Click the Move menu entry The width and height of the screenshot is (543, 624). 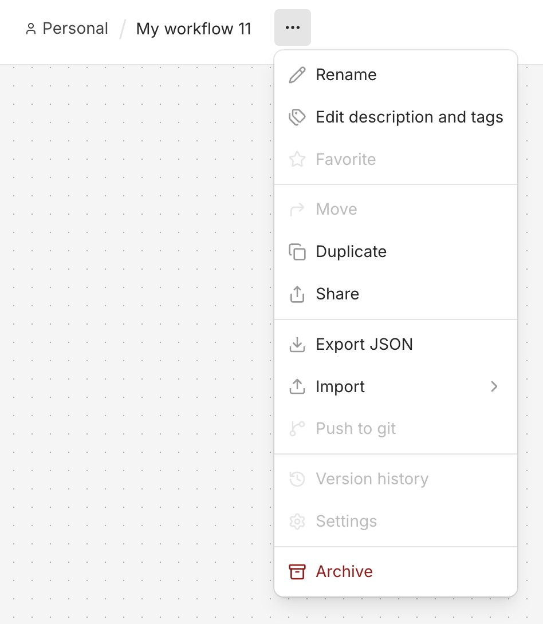pos(396,210)
